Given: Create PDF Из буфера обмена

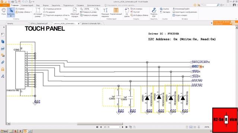Looking at the screenshot, I should [x=139, y=15].
